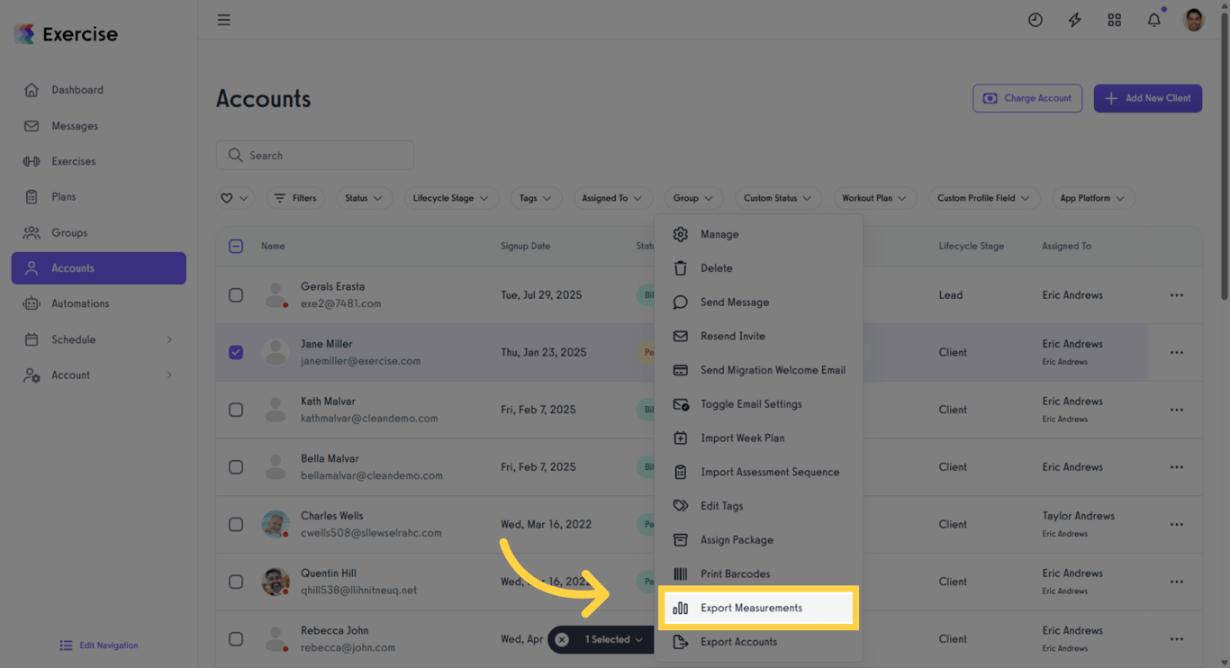
Task: Click the Add New Client button
Action: pos(1147,98)
